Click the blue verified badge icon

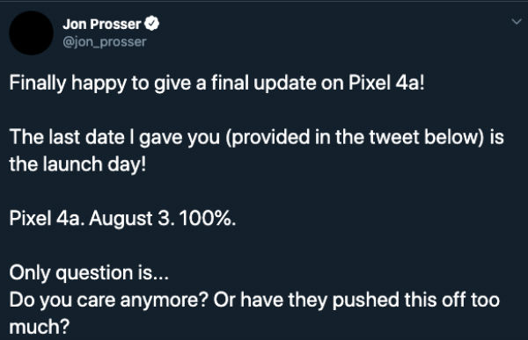click(152, 24)
